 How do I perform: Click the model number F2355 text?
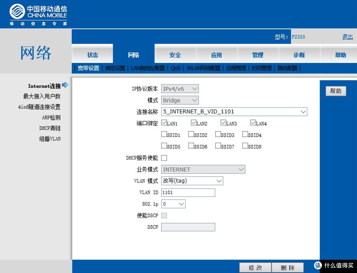click(x=298, y=37)
